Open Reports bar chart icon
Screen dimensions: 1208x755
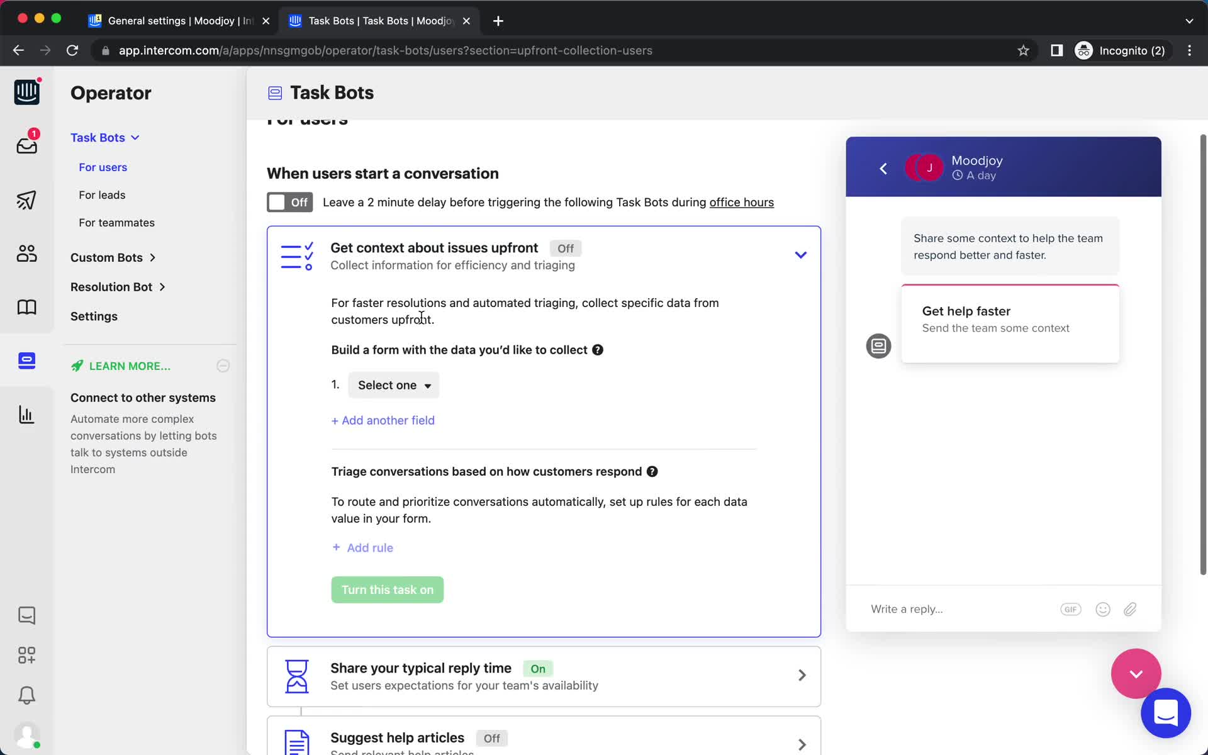[26, 415]
